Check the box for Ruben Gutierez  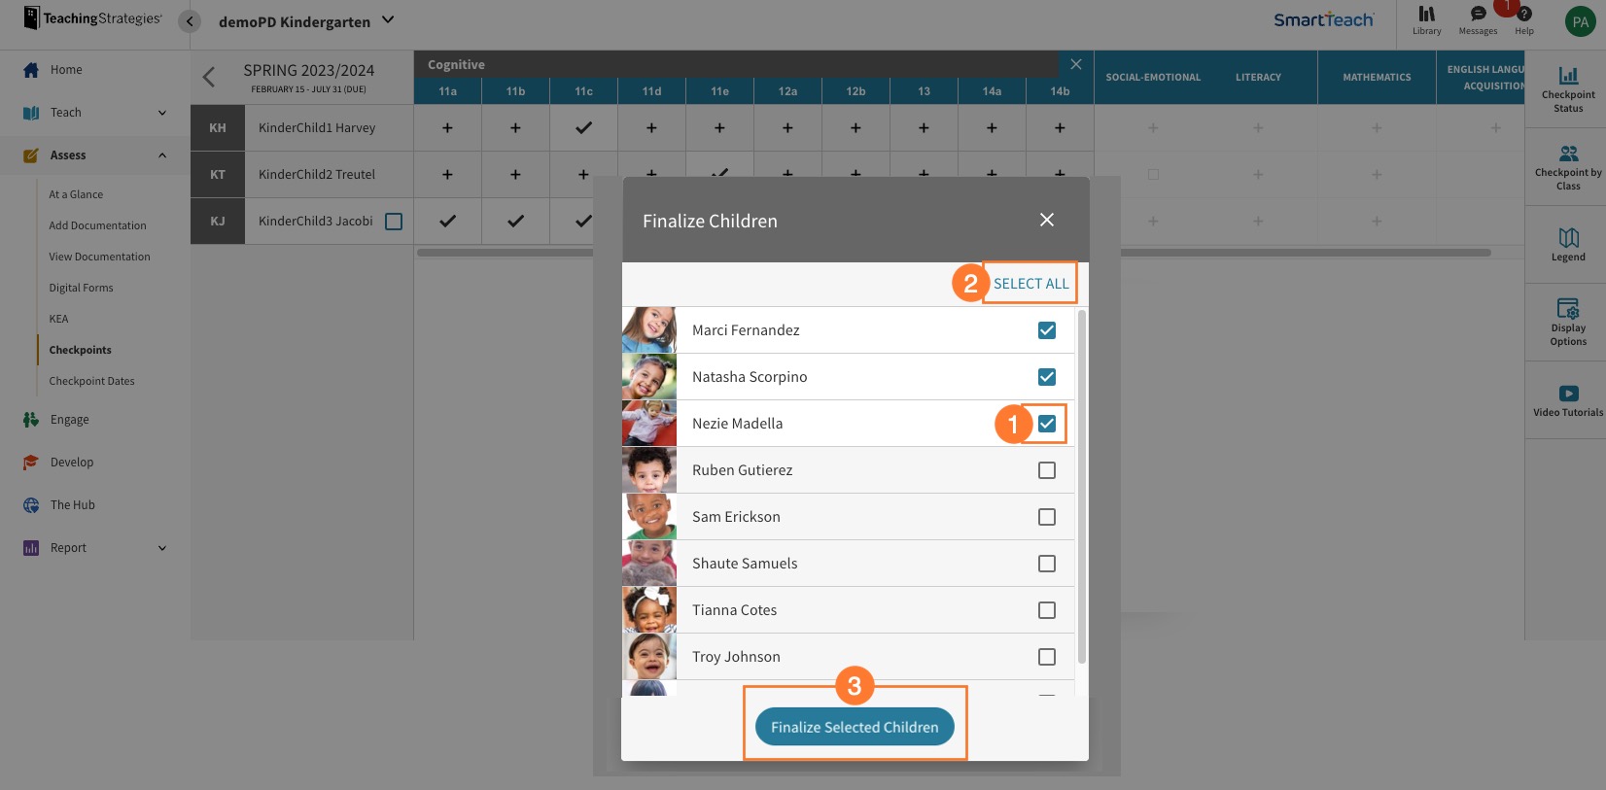tap(1046, 470)
